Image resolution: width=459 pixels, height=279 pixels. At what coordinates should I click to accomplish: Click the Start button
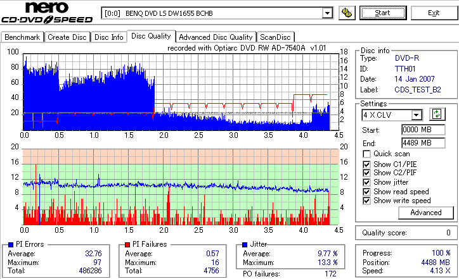pos(383,13)
